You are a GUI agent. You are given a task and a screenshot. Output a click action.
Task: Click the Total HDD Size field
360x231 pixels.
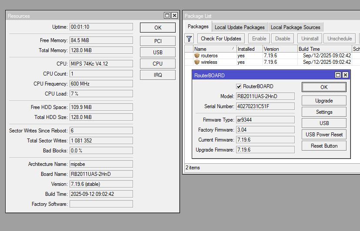(x=101, y=117)
